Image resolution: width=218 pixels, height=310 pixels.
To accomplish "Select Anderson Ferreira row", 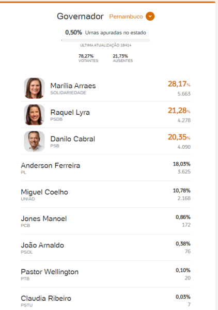I will 106,167.
